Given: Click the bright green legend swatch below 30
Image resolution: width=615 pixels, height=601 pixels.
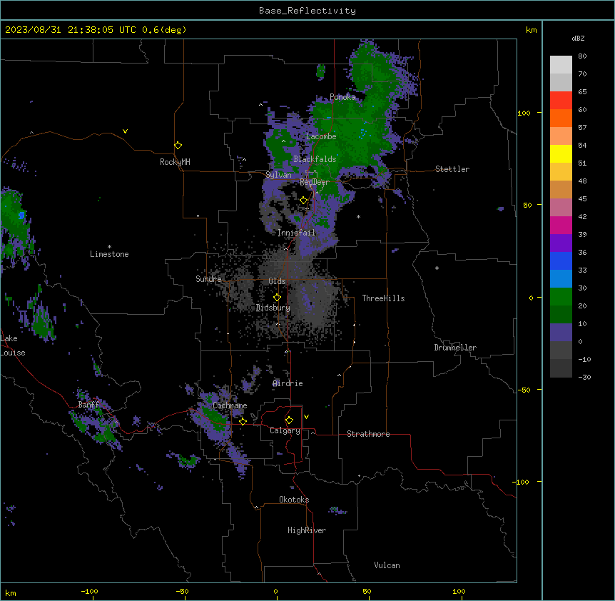Looking at the screenshot, I should (x=561, y=297).
